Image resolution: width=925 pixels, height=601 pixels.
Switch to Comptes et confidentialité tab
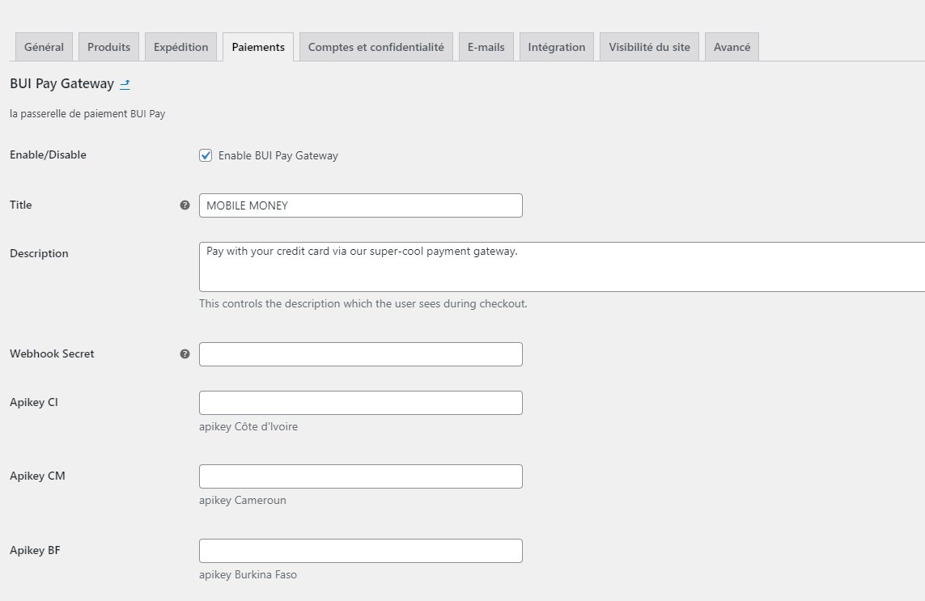coord(376,46)
